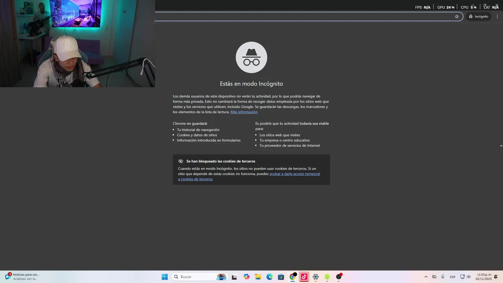
Task: Click the Tu historial de navegación item
Action: [198, 130]
